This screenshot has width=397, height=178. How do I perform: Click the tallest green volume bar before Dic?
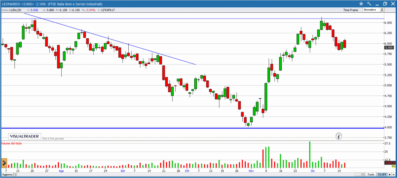309,155
